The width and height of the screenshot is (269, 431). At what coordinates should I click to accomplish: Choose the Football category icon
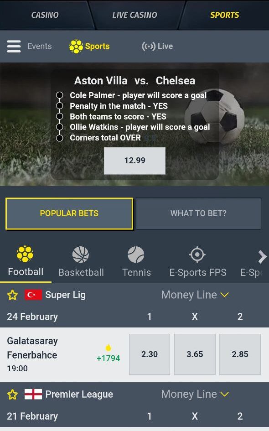click(x=25, y=254)
